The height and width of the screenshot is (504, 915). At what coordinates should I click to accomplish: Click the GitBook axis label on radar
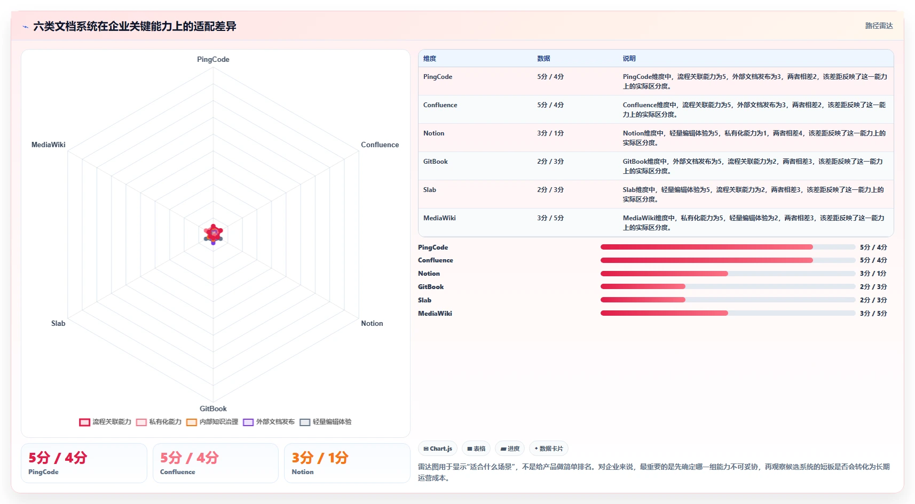pos(213,409)
